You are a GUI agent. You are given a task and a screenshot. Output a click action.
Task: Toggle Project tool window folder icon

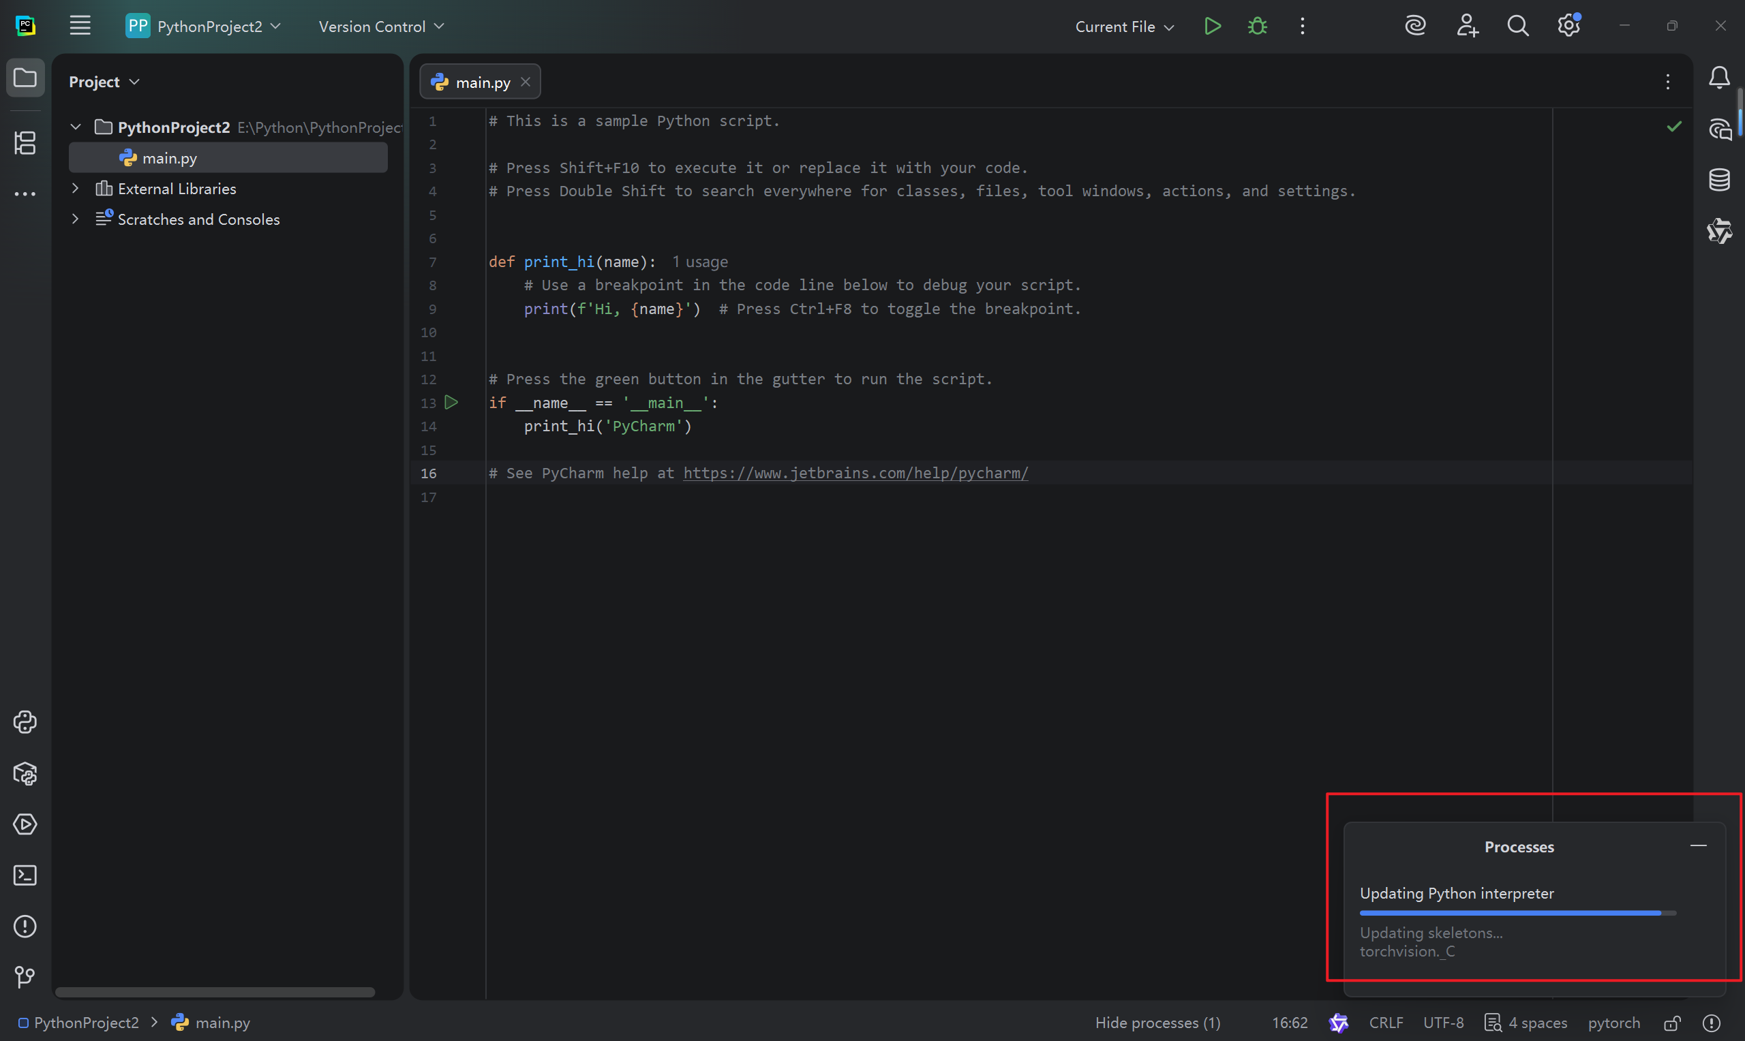[25, 77]
